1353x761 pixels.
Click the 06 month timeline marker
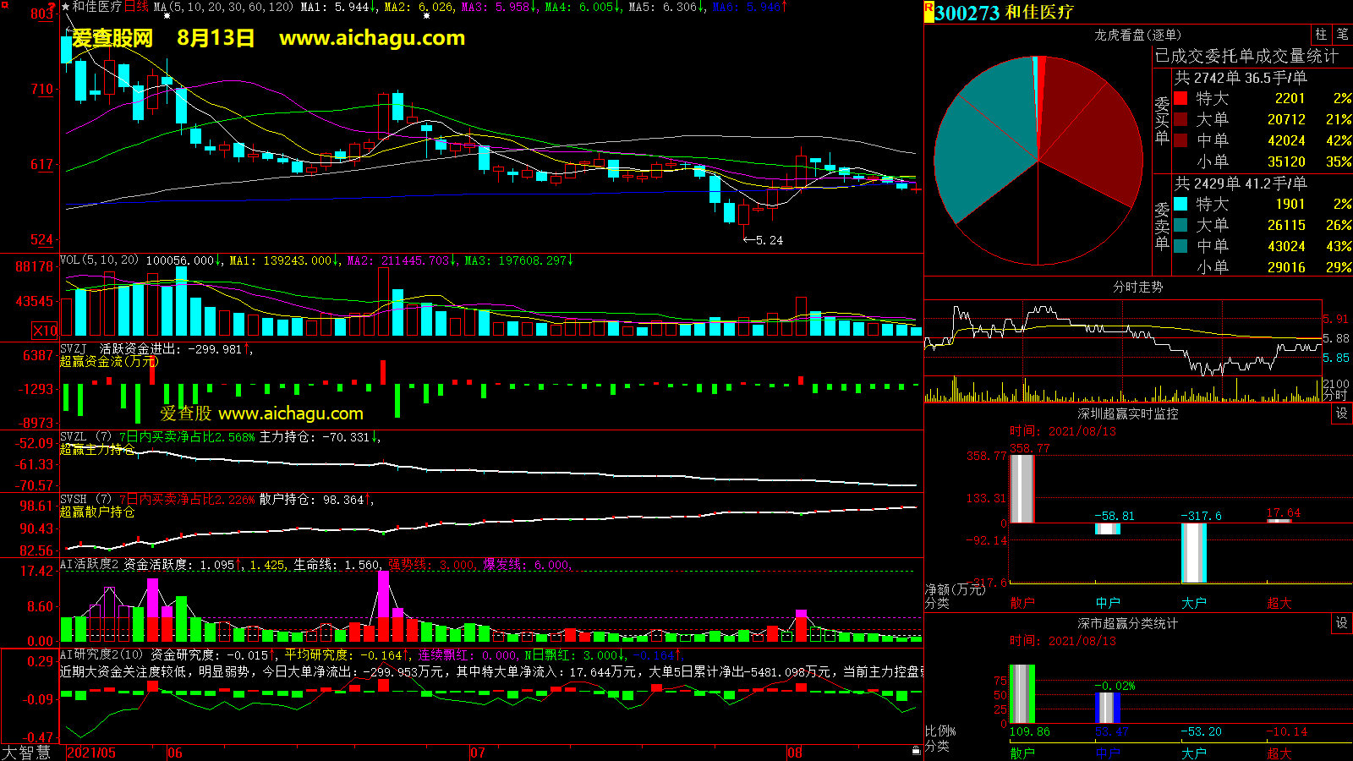point(175,753)
